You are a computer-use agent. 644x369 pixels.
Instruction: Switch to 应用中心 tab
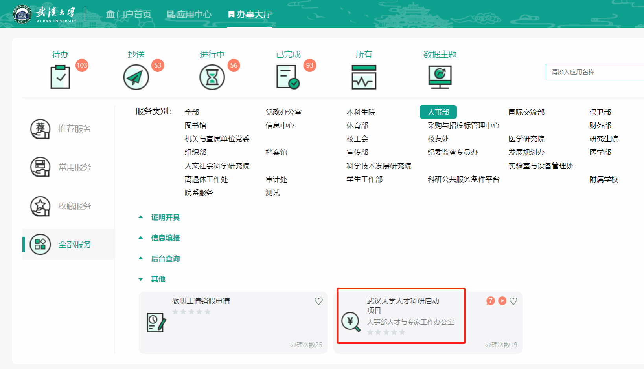pos(189,15)
